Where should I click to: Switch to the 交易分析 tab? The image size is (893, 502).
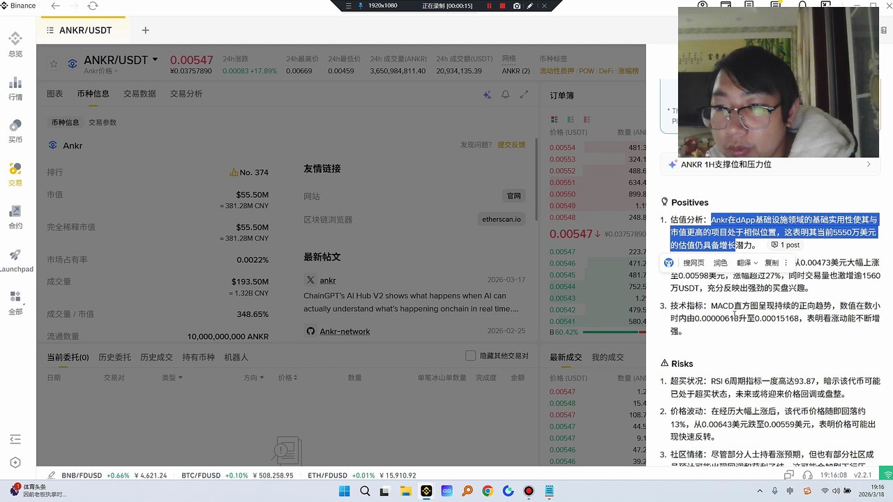(186, 94)
